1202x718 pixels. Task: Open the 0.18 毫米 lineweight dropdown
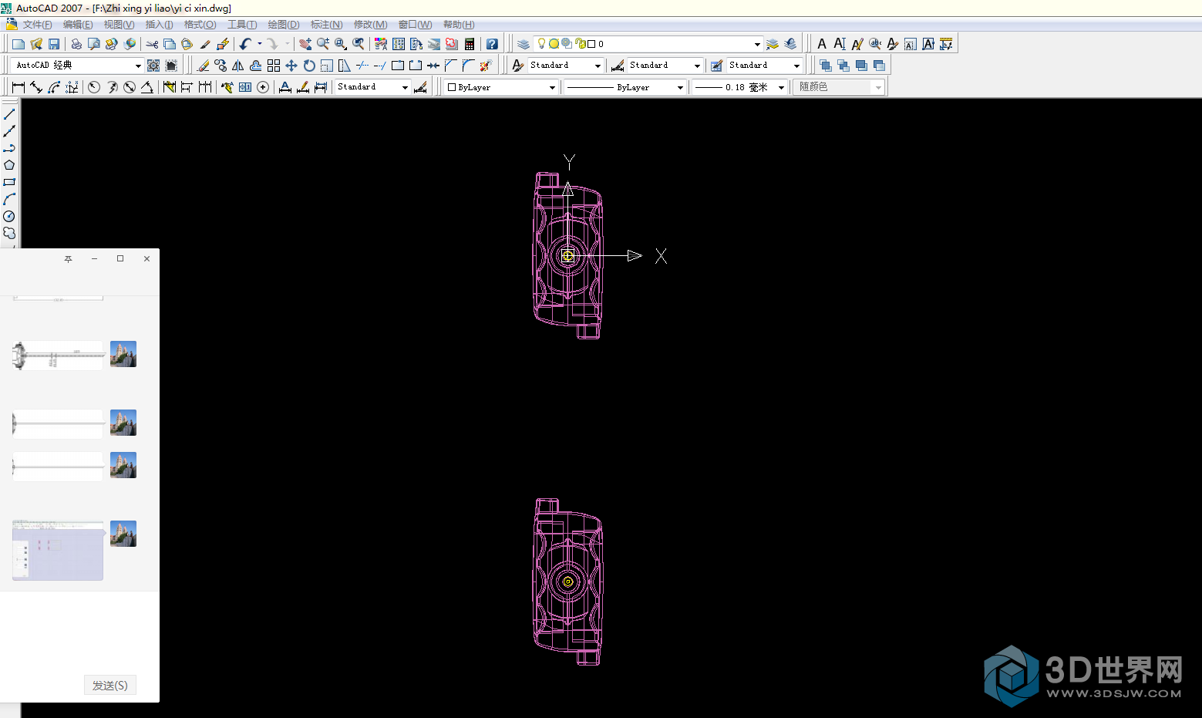click(781, 87)
